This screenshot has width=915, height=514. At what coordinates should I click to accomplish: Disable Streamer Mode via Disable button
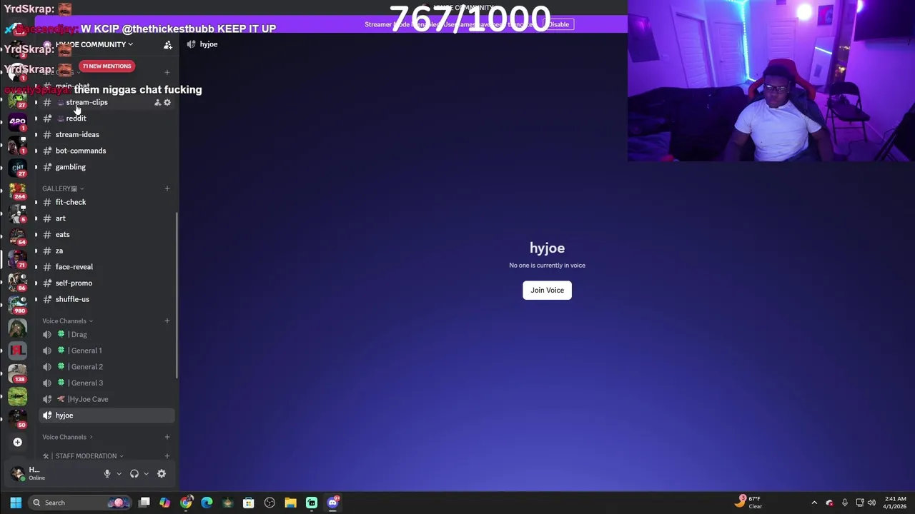click(559, 24)
